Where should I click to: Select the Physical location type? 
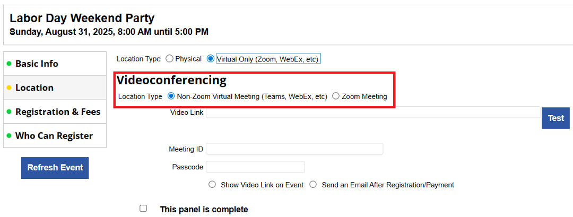tap(170, 59)
